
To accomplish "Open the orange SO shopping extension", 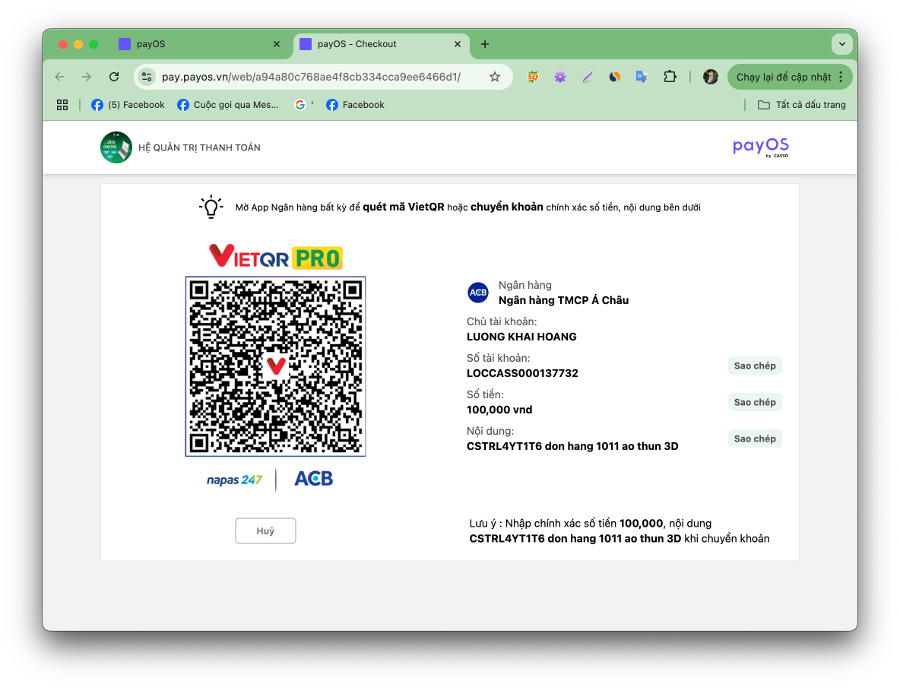I will coord(533,77).
